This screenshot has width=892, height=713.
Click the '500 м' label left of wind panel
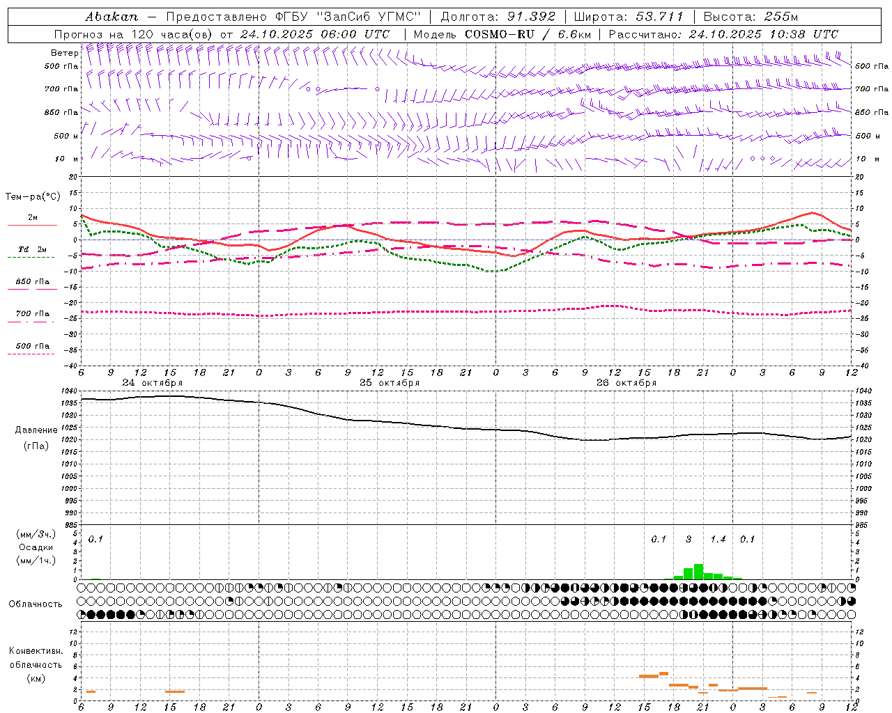[66, 136]
